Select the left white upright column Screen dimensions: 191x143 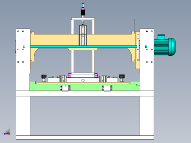click(x=23, y=59)
